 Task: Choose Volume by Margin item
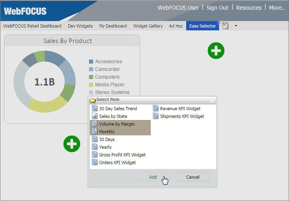coord(120,124)
